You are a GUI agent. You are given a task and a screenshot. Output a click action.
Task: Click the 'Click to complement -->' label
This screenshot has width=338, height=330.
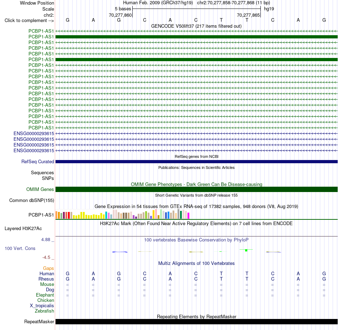[x=29, y=21]
